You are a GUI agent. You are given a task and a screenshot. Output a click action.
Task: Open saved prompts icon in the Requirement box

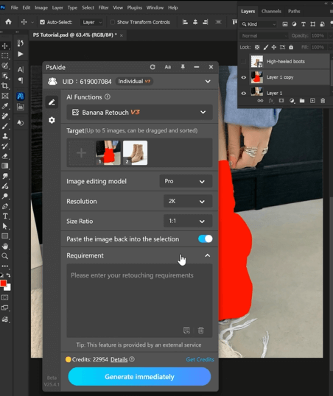tap(186, 330)
